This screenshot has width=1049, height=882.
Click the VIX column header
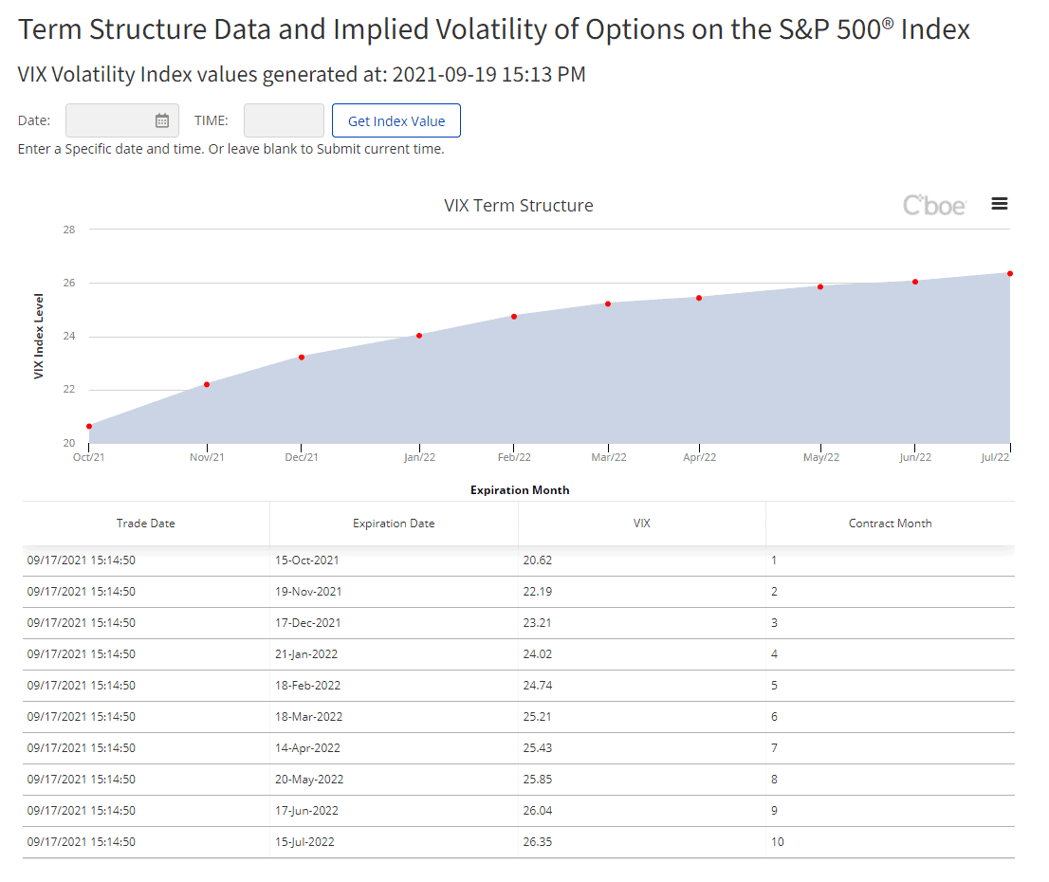pyautogui.click(x=642, y=524)
